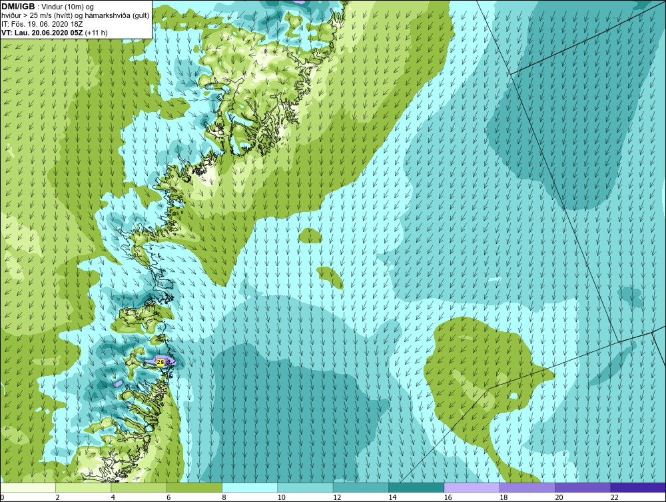Click the legend scale value "4"

point(113,498)
